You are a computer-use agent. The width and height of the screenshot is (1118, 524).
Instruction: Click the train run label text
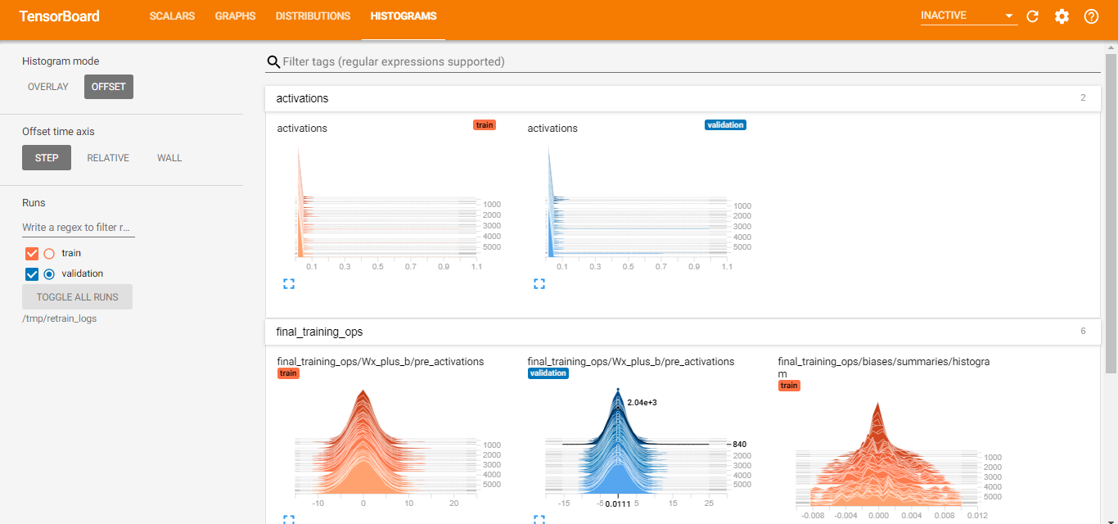tap(71, 254)
